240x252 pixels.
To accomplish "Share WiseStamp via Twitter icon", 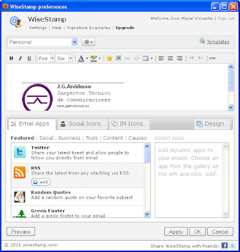I will (232, 245).
